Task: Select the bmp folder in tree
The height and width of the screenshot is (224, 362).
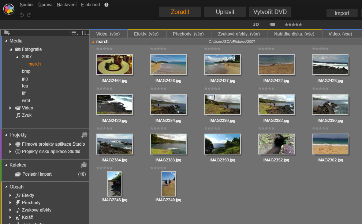Action: click(26, 71)
